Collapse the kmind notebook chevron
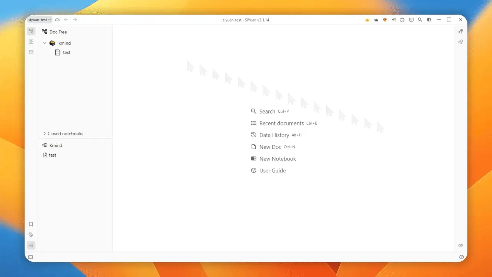Screen dimensions: 492x277 45,43
